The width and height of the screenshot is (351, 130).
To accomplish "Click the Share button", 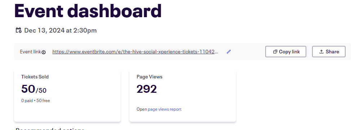I will coord(329,52).
